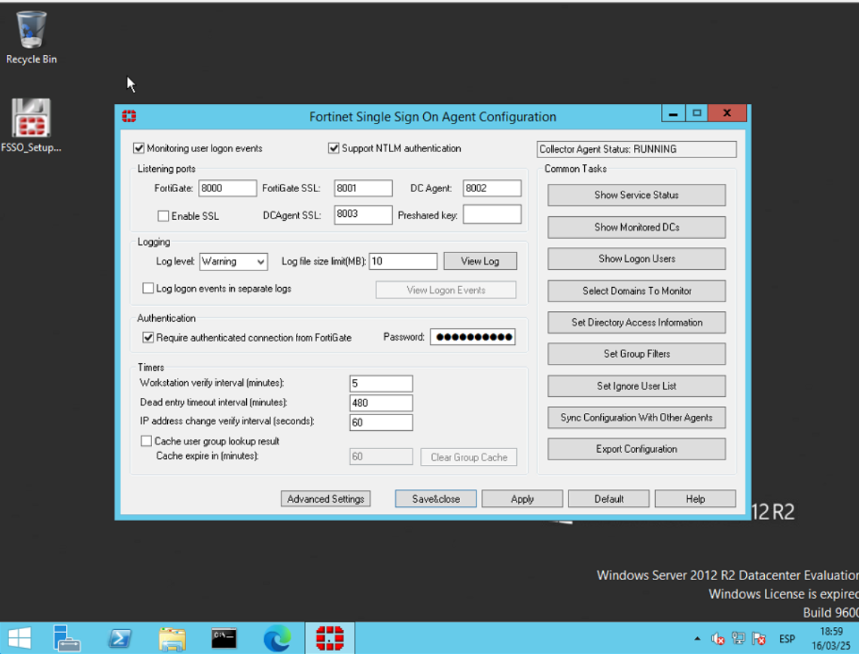Launch Server Manager from taskbar
Viewport: 859px width, 654px height.
point(67,638)
